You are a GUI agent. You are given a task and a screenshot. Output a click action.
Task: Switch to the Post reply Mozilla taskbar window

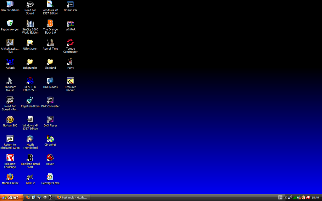tap(72, 198)
